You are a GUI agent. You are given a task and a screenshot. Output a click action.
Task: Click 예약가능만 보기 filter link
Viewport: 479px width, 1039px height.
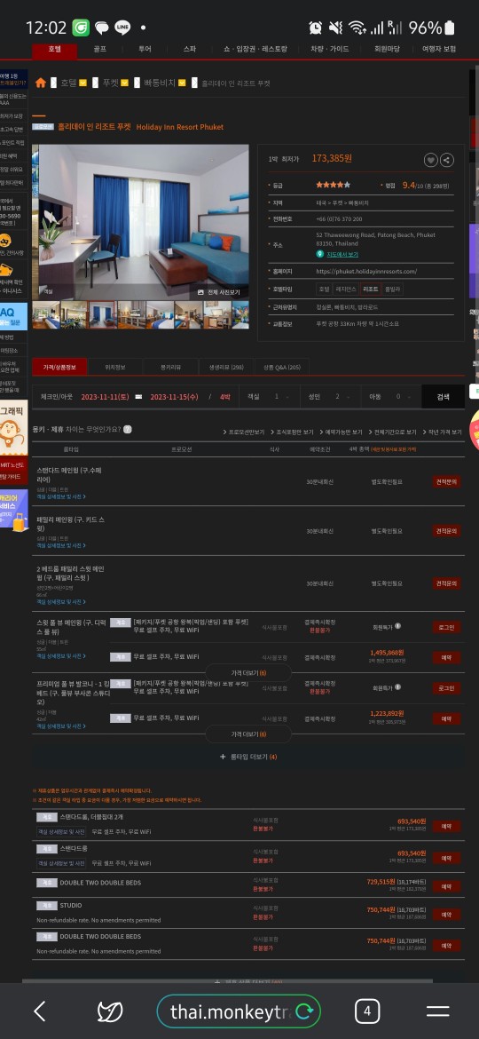tap(341, 432)
